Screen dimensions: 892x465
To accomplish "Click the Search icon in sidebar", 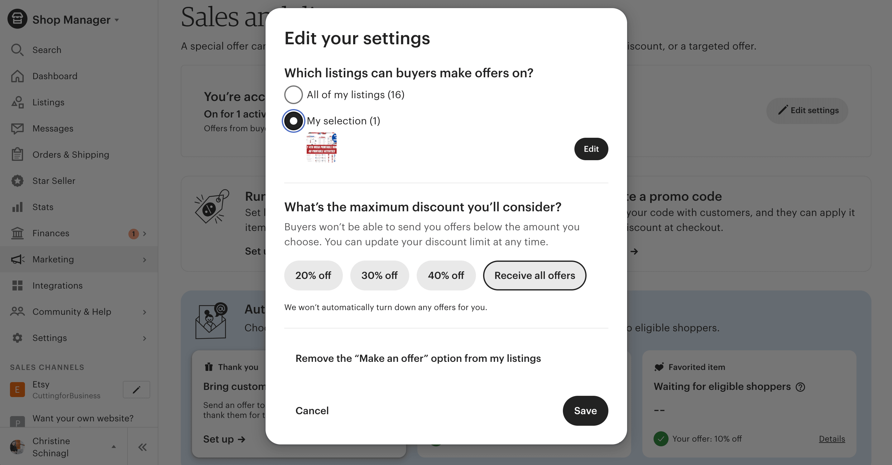I will pyautogui.click(x=17, y=50).
